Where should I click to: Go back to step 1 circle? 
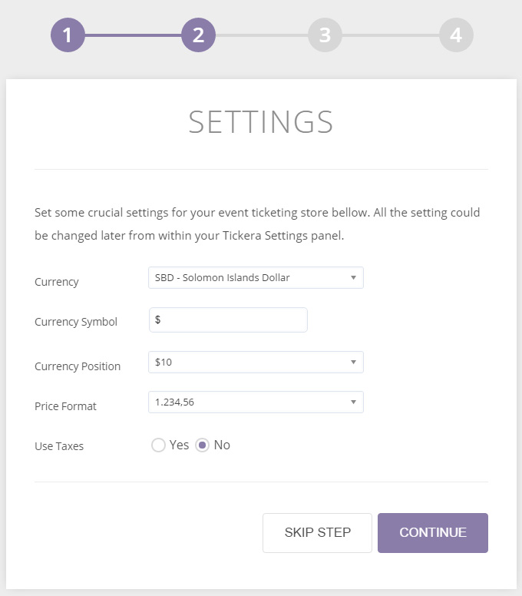tap(68, 35)
